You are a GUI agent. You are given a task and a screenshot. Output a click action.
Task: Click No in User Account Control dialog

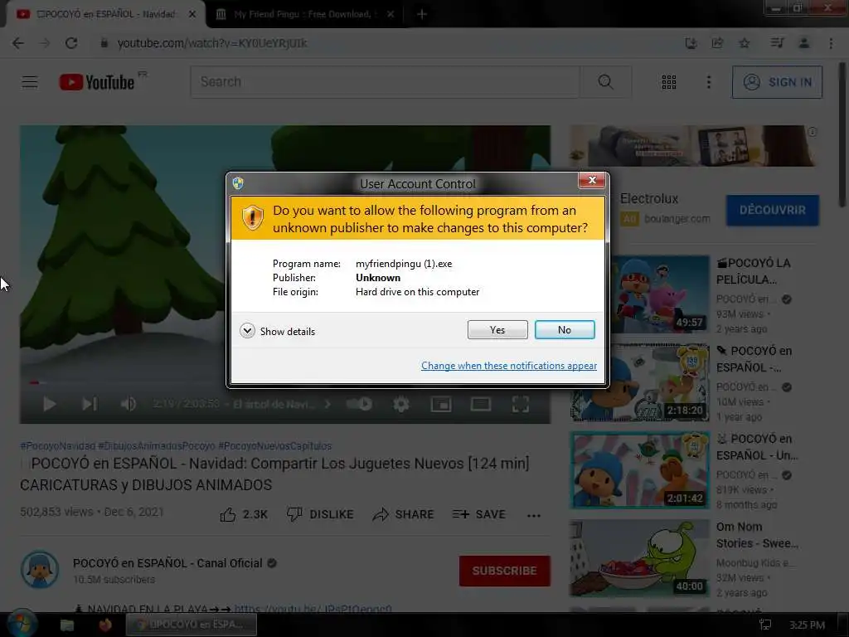click(564, 330)
